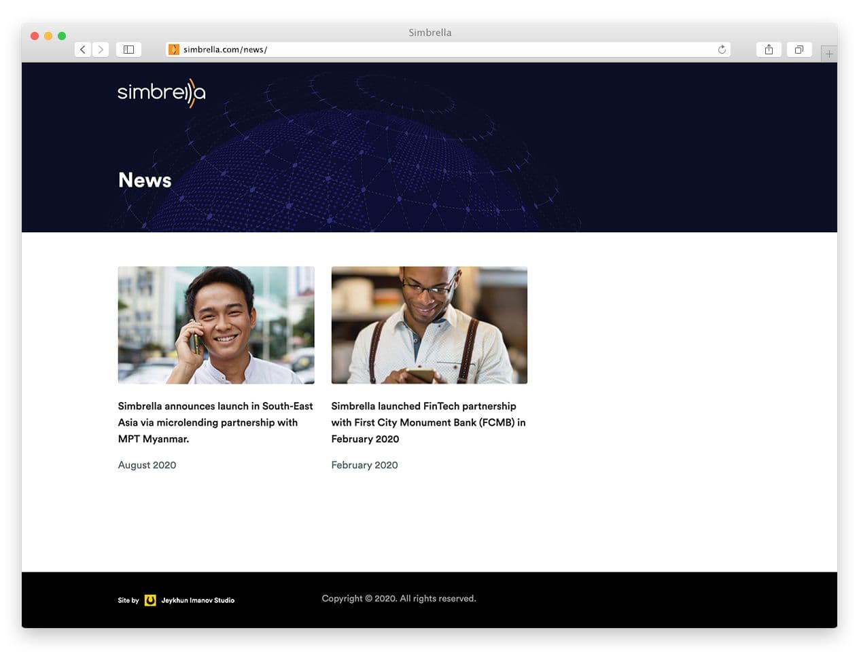Screen dimensions: 859x660
Task: Click the February 2020 date under FCMB article
Action: 365,465
